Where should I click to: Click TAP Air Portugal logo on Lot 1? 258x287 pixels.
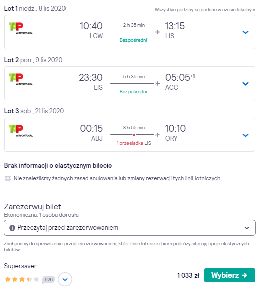click(x=21, y=28)
